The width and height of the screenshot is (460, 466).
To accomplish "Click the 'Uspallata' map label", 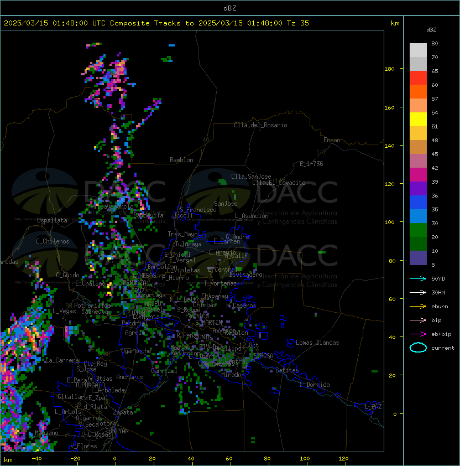I will pos(52,220).
